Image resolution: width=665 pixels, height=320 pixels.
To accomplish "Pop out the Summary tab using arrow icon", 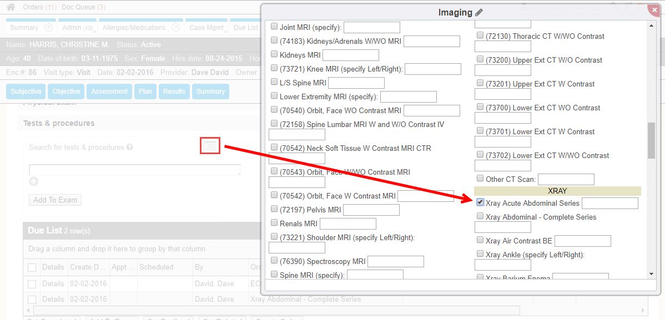I will [x=48, y=28].
